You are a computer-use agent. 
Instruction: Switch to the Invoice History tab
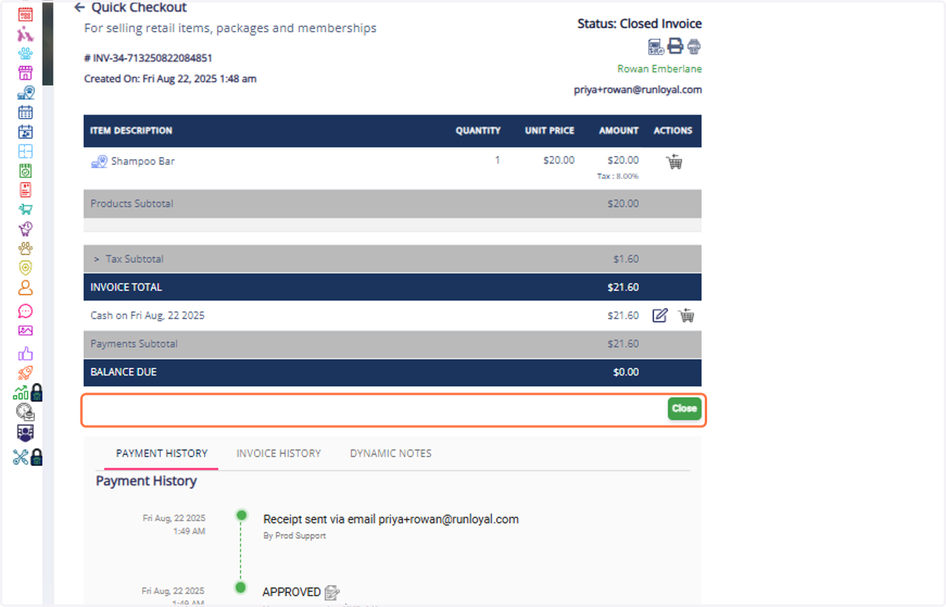[279, 453]
